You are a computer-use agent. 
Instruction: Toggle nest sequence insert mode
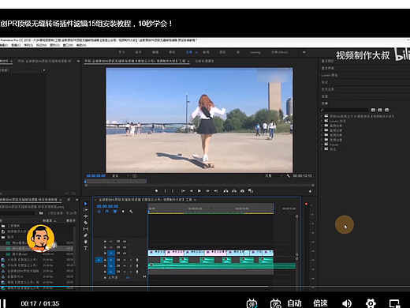(x=99, y=212)
